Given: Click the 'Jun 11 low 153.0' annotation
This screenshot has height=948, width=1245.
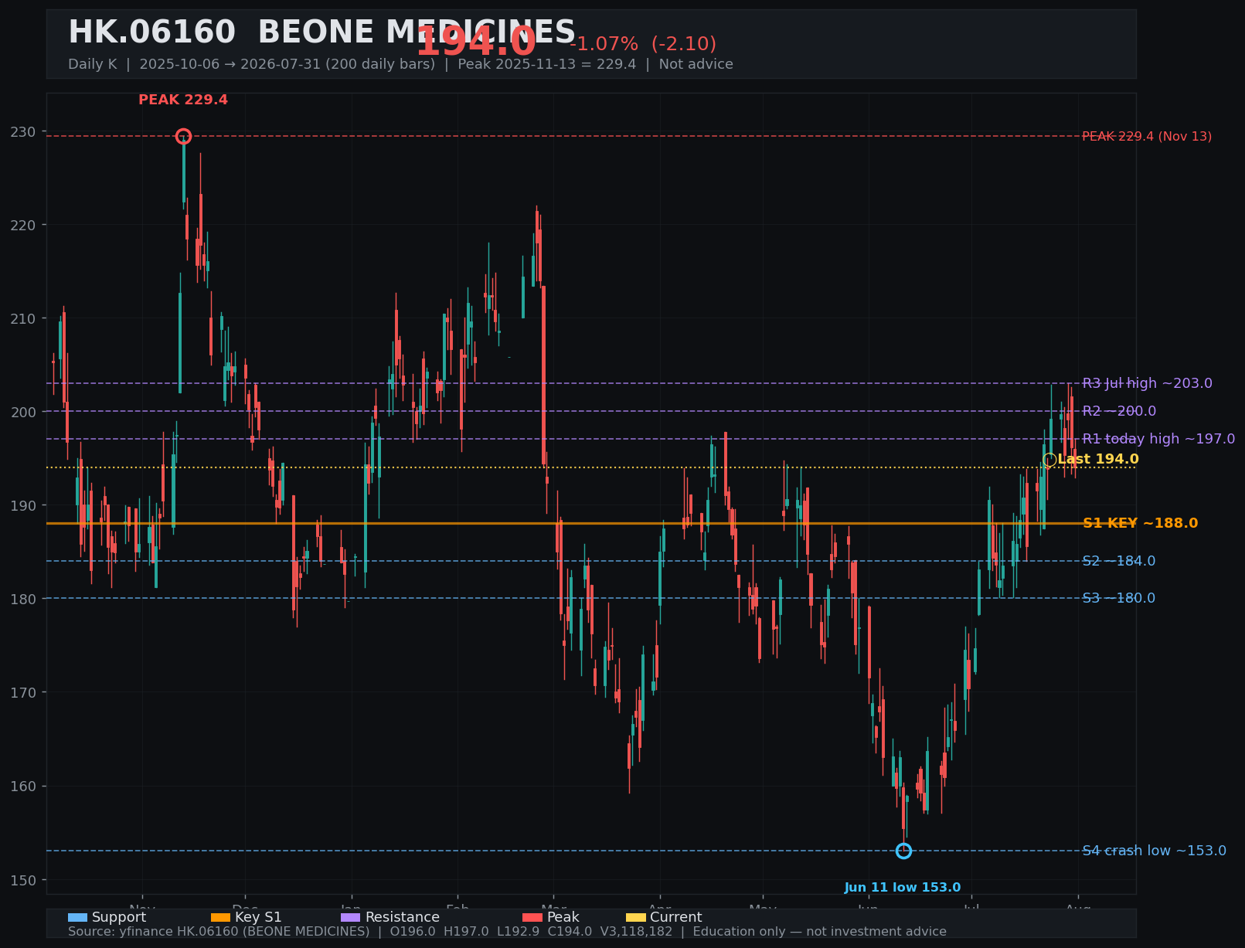Looking at the screenshot, I should pyautogui.click(x=903, y=888).
